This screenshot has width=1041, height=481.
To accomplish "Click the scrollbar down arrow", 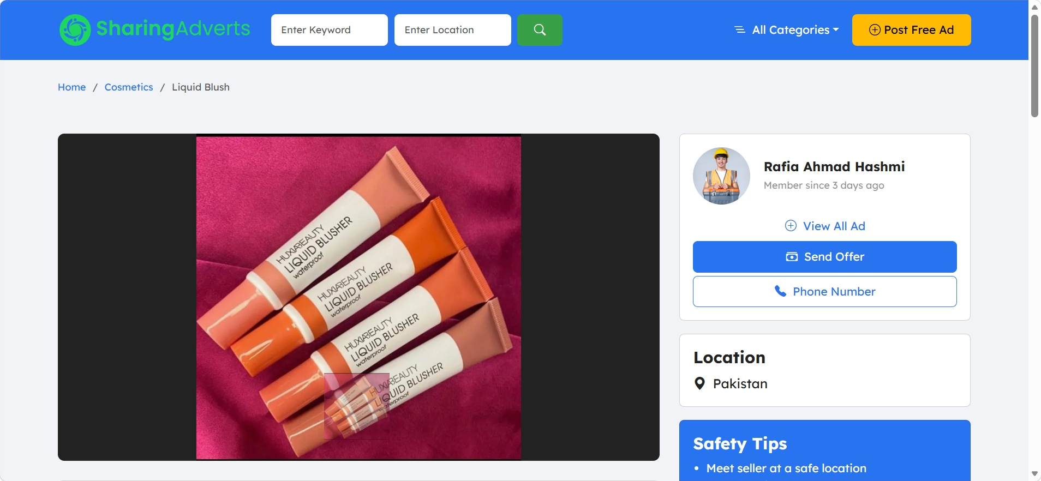I will click(x=1034, y=474).
